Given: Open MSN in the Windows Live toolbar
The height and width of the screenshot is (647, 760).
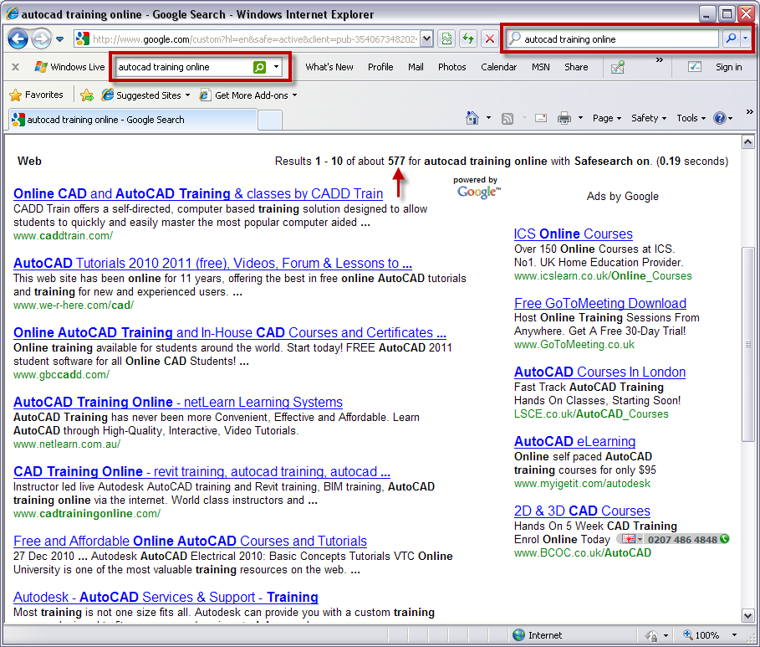Looking at the screenshot, I should click(540, 67).
